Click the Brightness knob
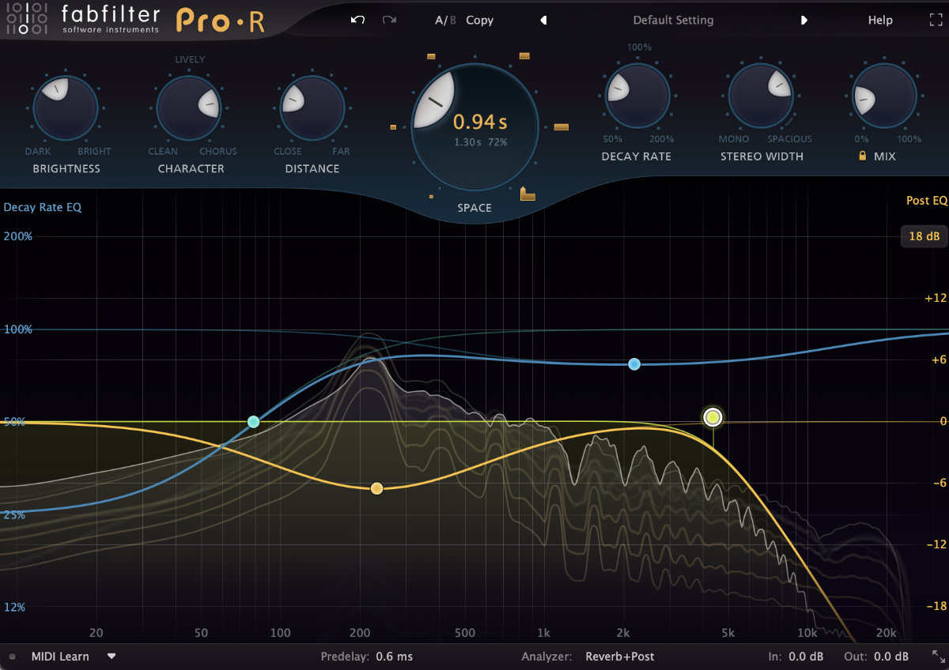 [x=66, y=108]
